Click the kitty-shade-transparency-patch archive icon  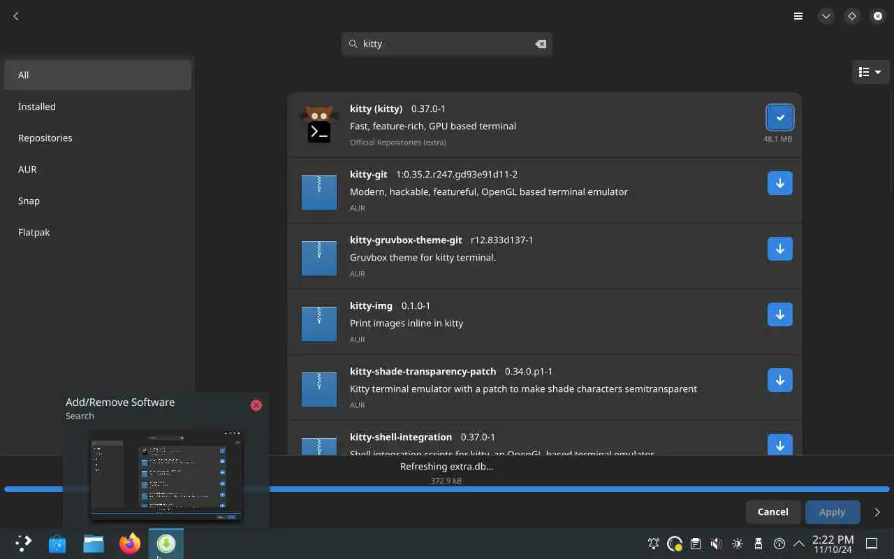(x=319, y=389)
